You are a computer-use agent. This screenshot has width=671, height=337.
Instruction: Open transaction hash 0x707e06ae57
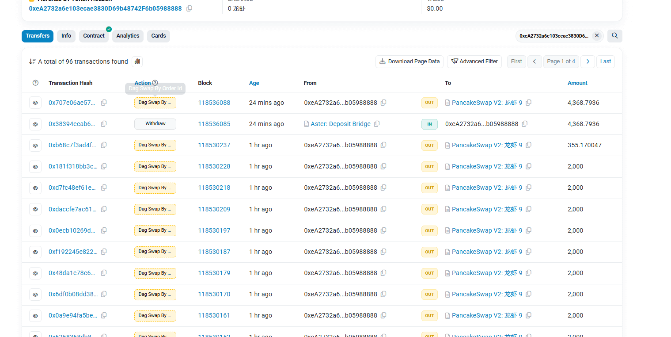click(72, 103)
